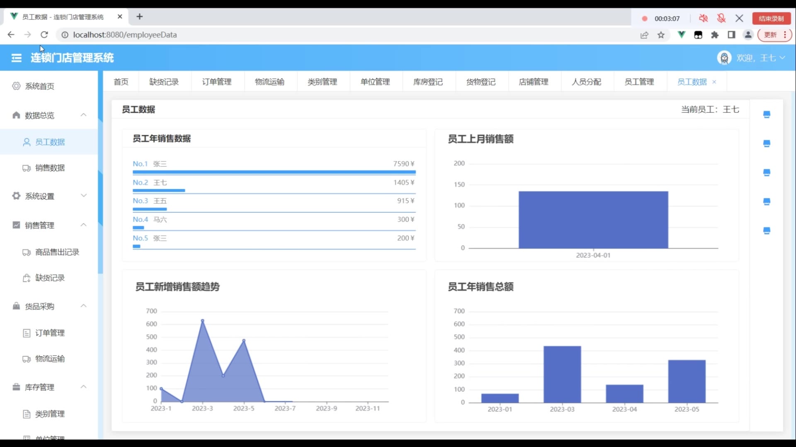The height and width of the screenshot is (447, 796).
Task: Click the browser share page icon
Action: (x=644, y=35)
